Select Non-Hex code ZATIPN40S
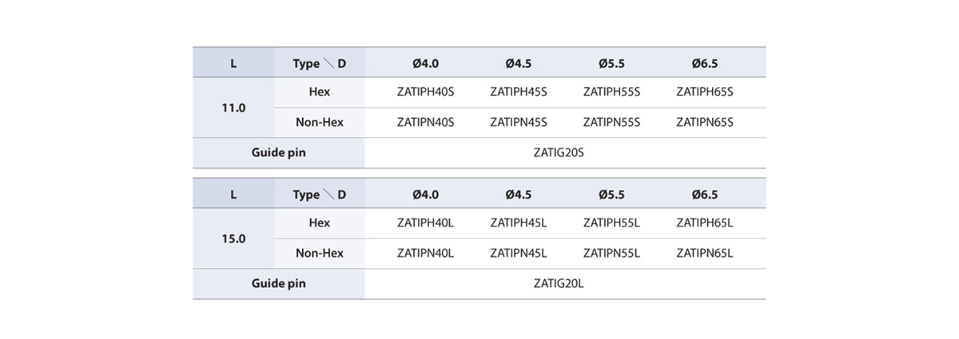 pyautogui.click(x=425, y=122)
